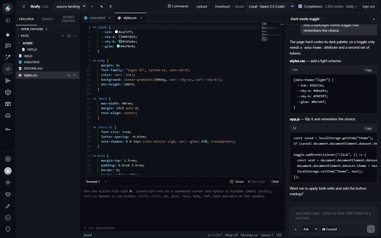Add a new project with the plus button
The height and width of the screenshot is (238, 381).
[92, 6]
